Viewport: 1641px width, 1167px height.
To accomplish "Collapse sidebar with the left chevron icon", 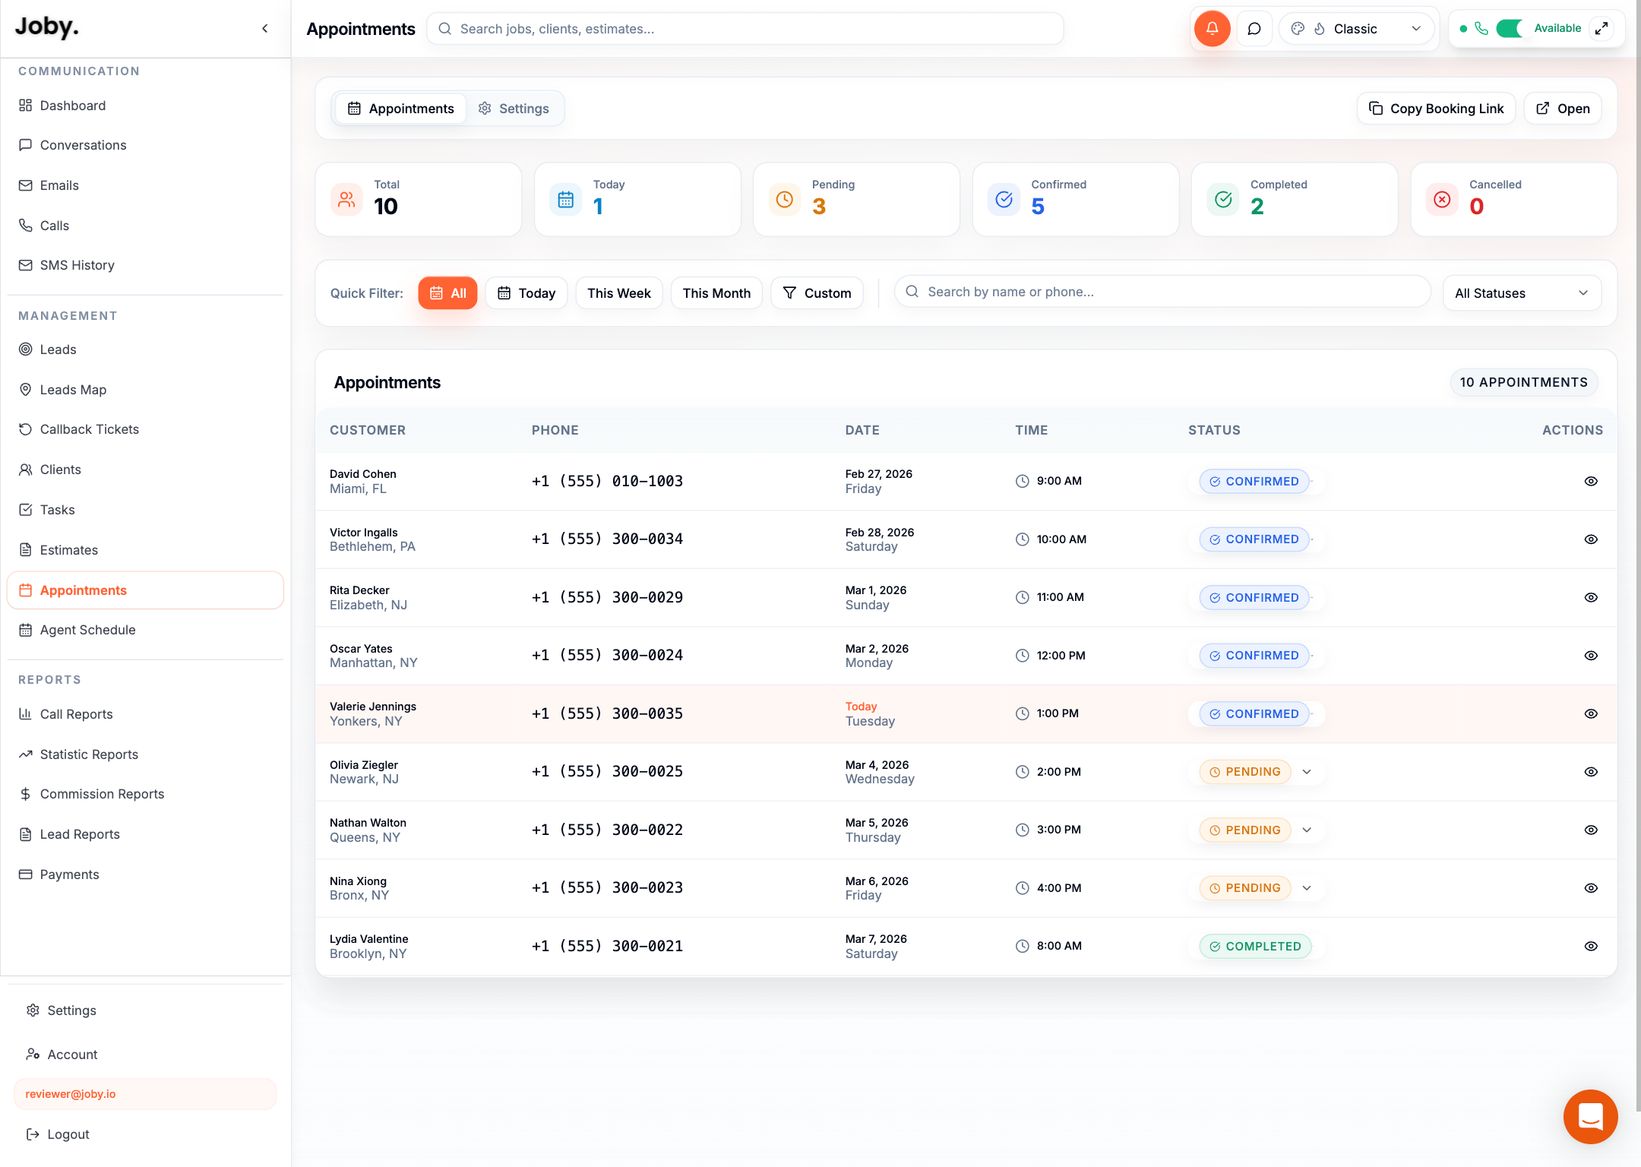I will click(x=265, y=29).
